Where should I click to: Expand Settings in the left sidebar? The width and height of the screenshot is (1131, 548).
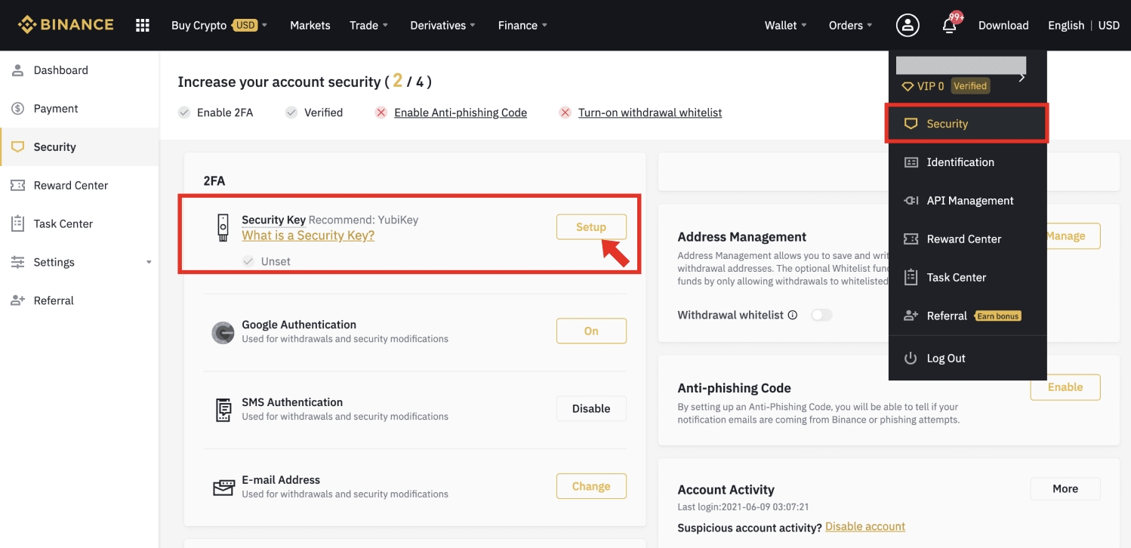[81, 262]
